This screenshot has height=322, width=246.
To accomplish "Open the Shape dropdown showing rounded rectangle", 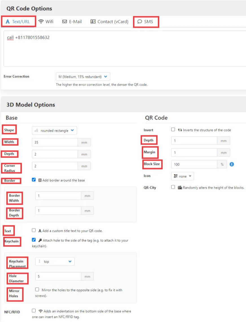I will [54, 130].
